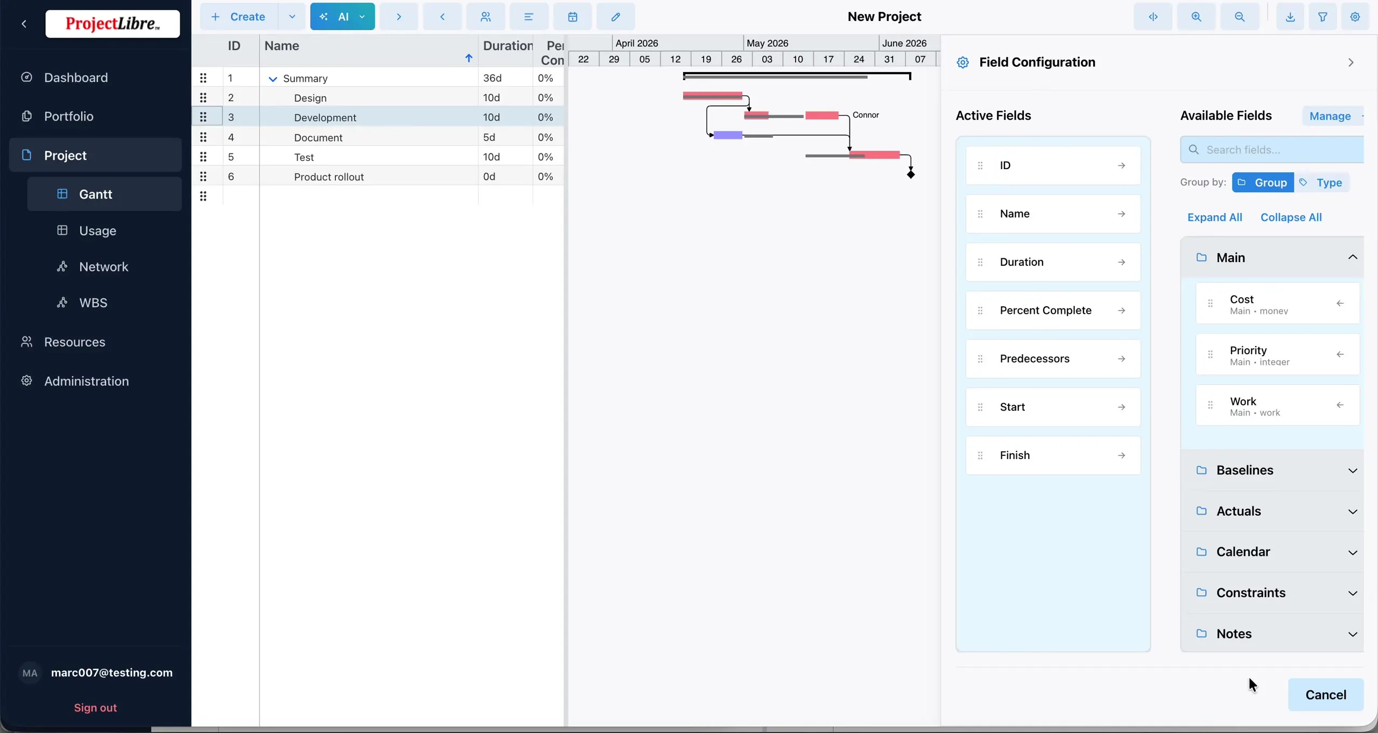
Task: Click the task details lines icon in the toolbar
Action: click(x=529, y=17)
